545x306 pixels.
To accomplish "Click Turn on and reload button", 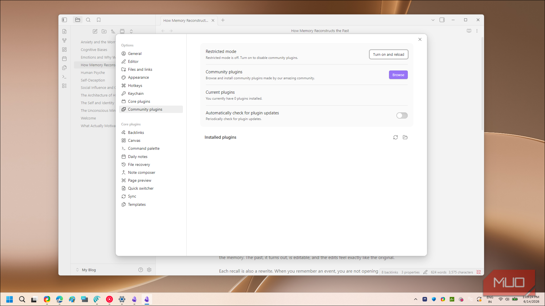I will [388, 54].
